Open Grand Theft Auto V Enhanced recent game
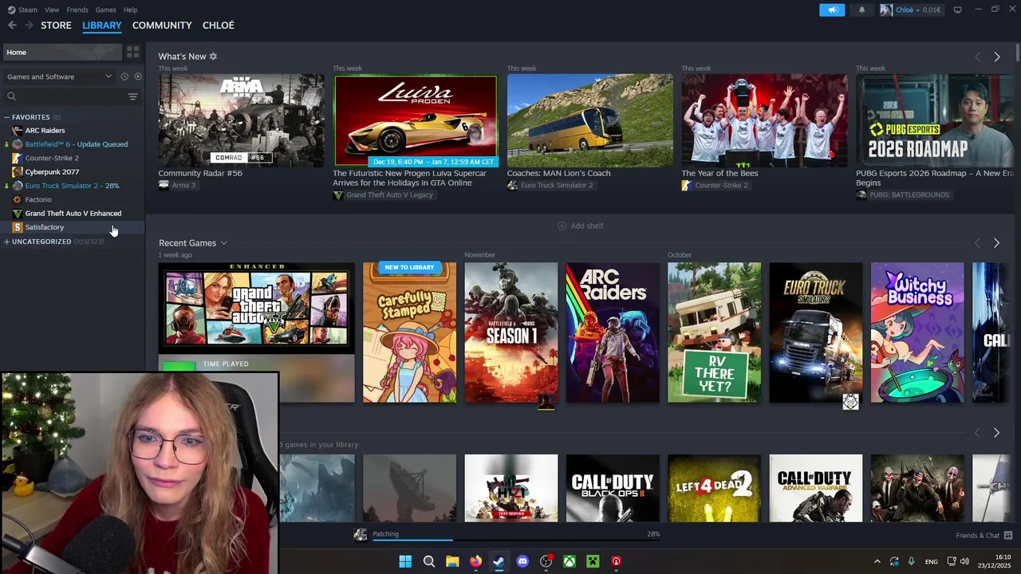The image size is (1021, 574). tap(256, 308)
